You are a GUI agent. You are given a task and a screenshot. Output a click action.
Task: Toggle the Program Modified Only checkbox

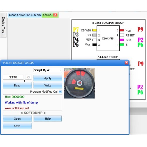click(x=60, y=92)
